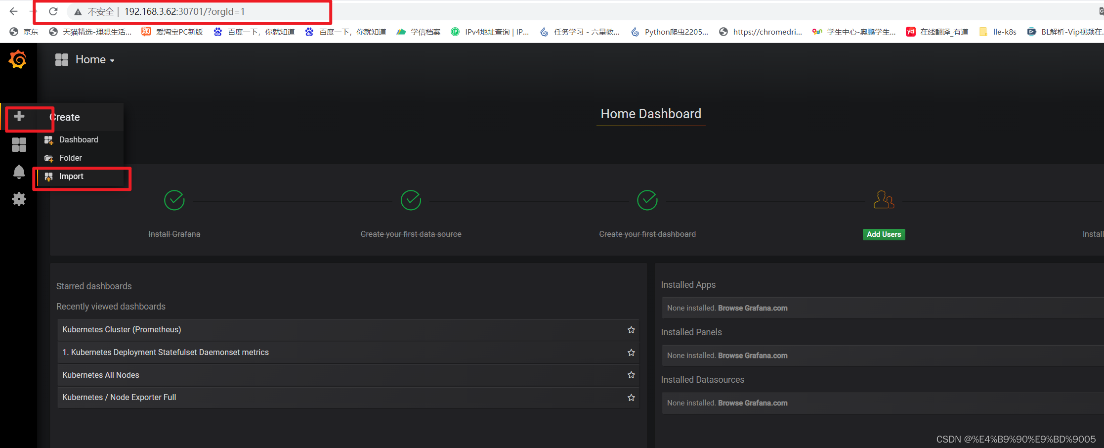Open the first 百度一下 bookmark

tap(254, 32)
